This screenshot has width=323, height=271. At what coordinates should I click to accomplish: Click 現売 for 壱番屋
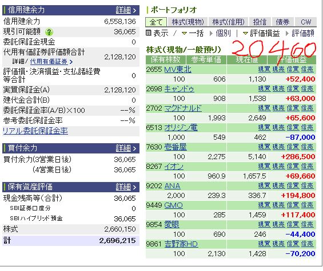278,147
